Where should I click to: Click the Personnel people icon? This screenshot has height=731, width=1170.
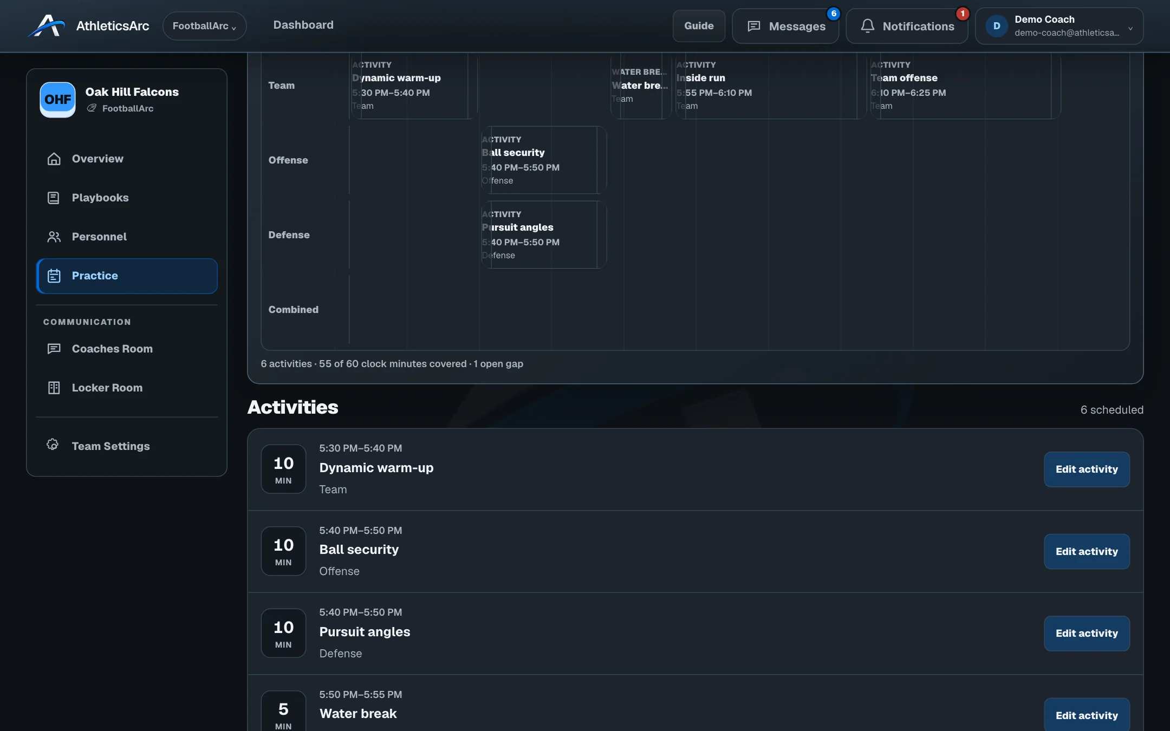coord(54,237)
